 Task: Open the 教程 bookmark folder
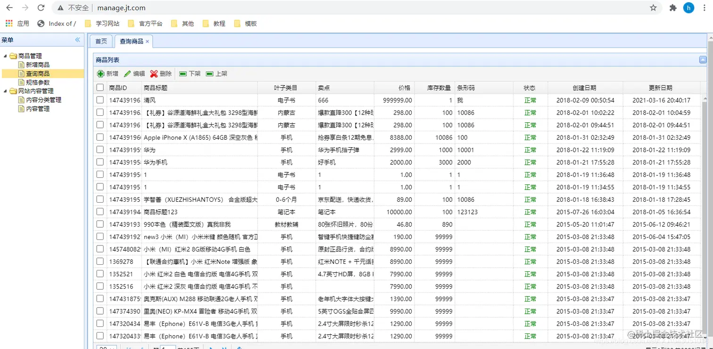click(x=214, y=24)
